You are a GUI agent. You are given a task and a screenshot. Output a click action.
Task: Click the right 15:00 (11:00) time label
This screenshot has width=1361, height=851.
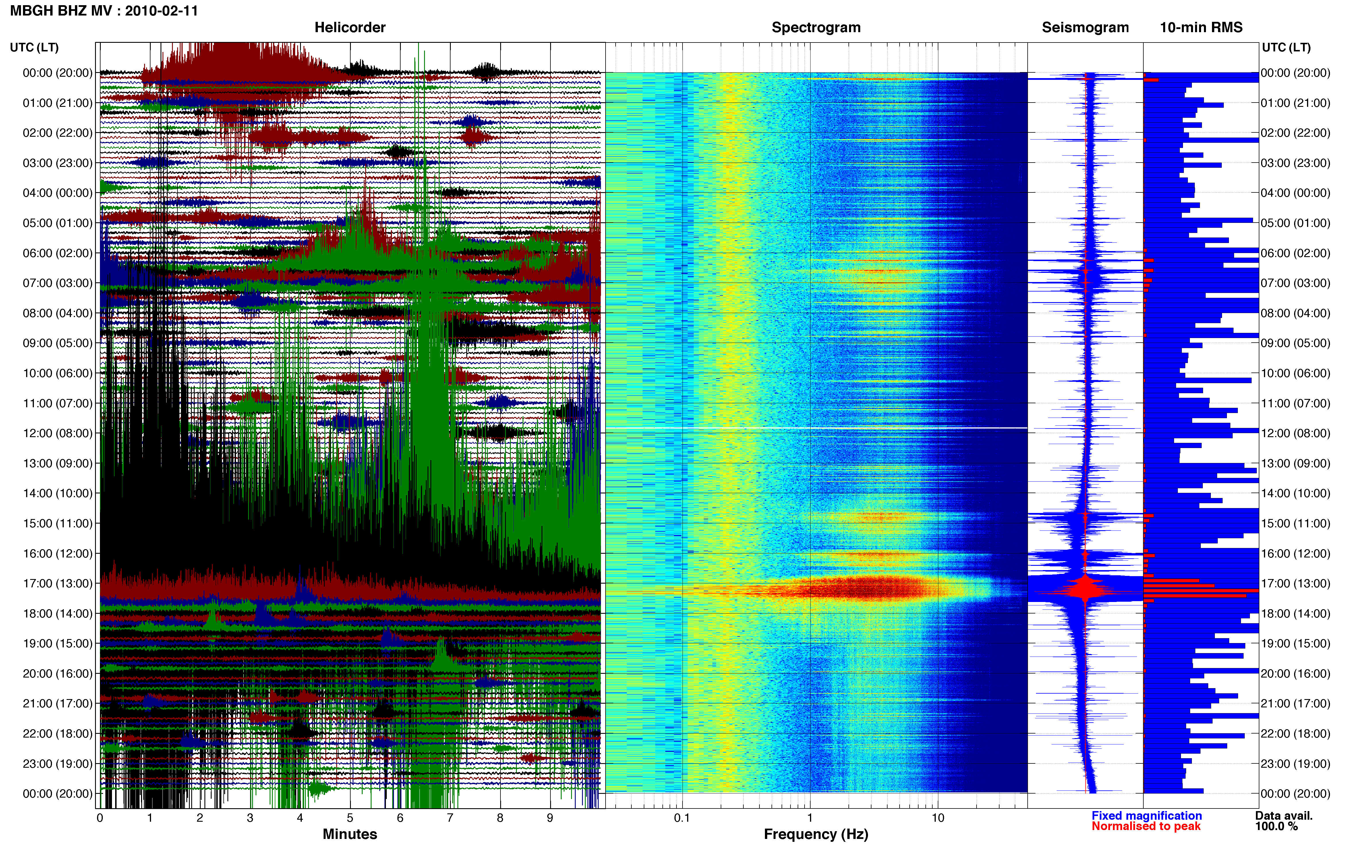pyautogui.click(x=1295, y=523)
